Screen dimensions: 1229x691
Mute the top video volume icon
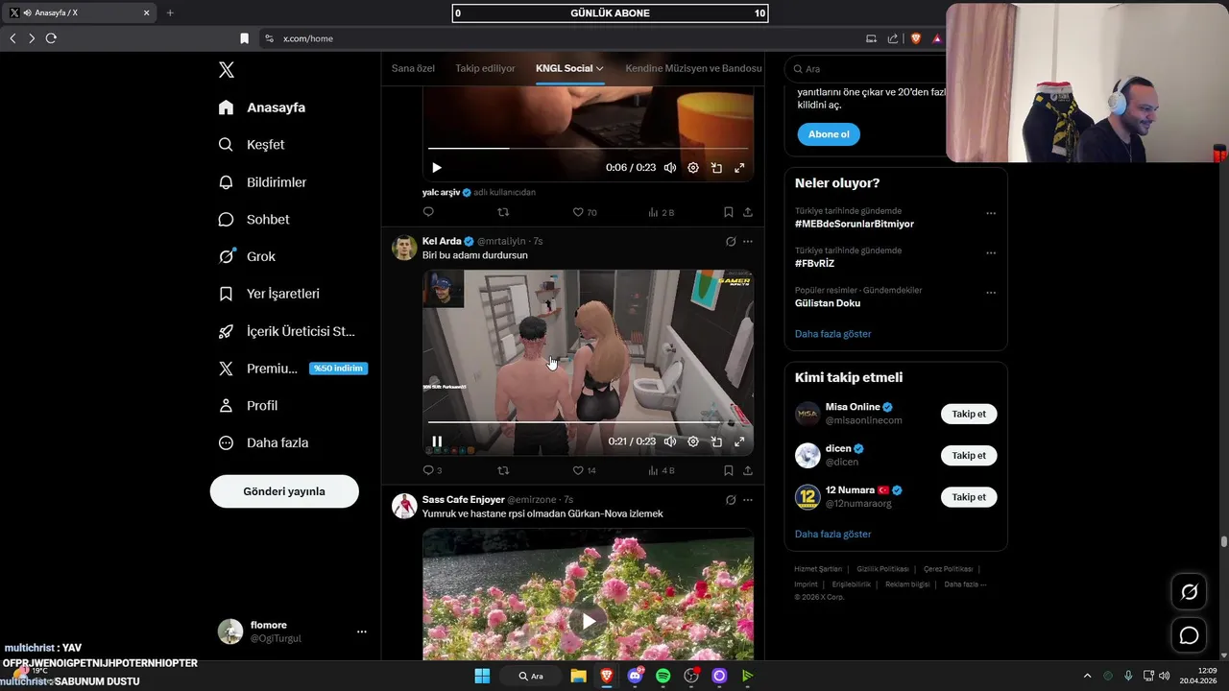[x=670, y=168]
